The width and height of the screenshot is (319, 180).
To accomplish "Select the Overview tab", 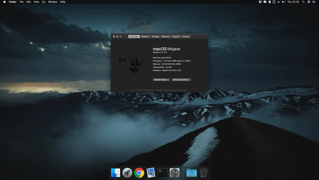I will (134, 36).
